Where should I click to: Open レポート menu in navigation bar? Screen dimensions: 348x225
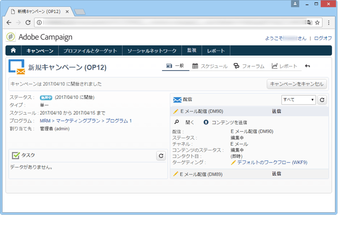point(216,51)
